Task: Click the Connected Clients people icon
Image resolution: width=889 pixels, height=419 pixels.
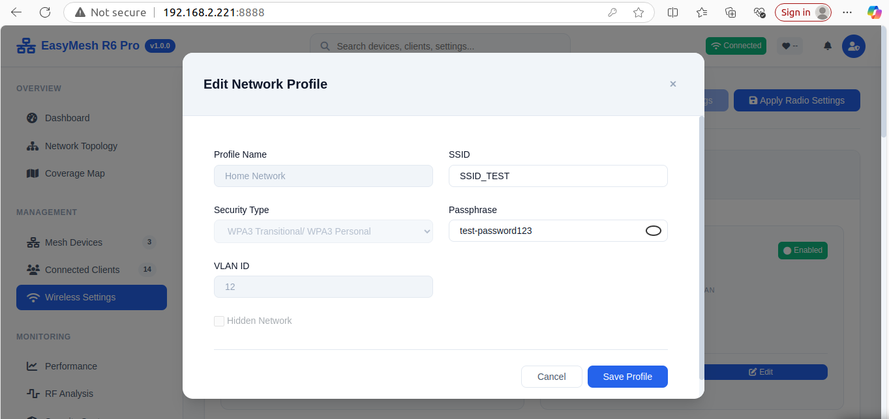Action: pos(33,270)
